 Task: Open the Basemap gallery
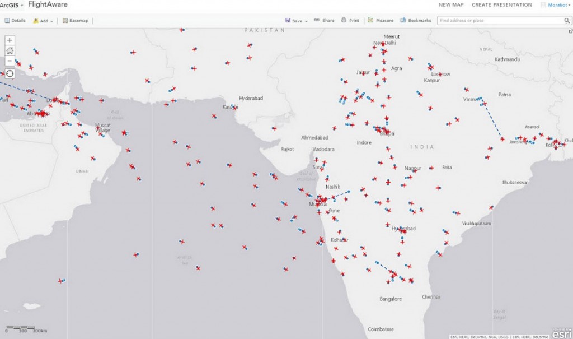(x=72, y=19)
